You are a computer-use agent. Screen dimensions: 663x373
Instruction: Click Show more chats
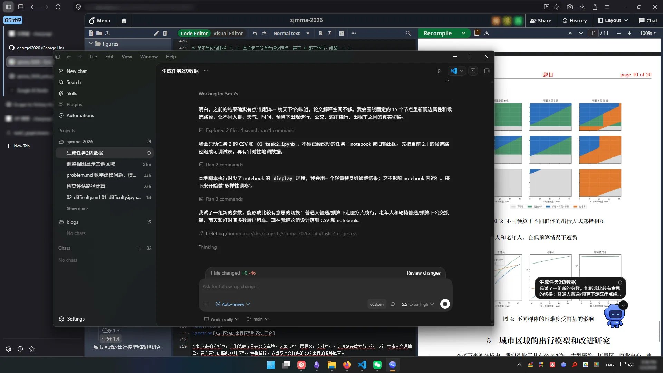pos(77,209)
